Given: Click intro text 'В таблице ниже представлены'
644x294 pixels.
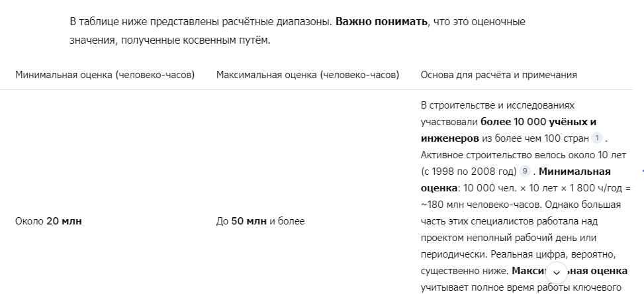Looking at the screenshot, I should tap(144, 21).
